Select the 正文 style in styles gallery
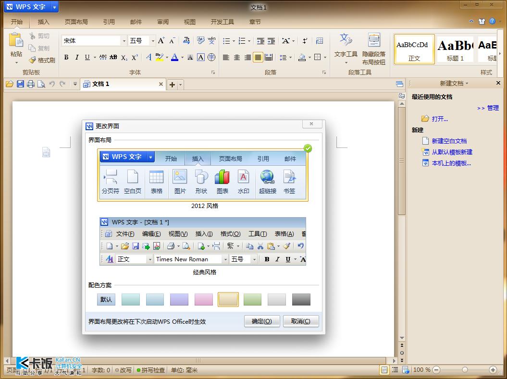 (x=414, y=49)
